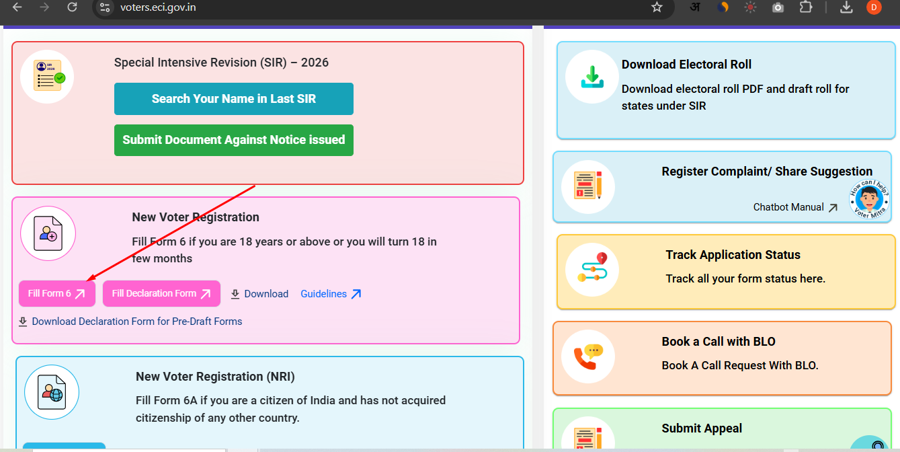The width and height of the screenshot is (900, 452).
Task: Reload the page with the refresh button
Action: point(72,7)
